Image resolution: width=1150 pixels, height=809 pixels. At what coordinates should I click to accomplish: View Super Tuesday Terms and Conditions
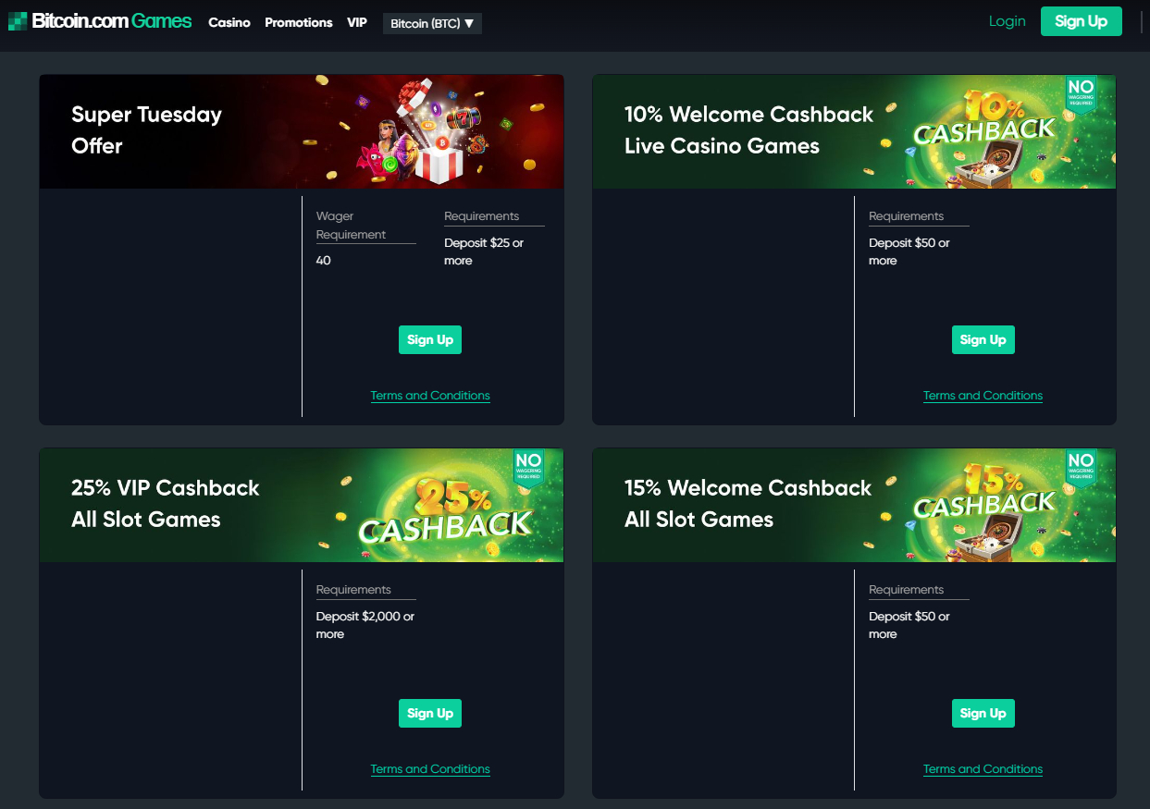[x=430, y=396]
